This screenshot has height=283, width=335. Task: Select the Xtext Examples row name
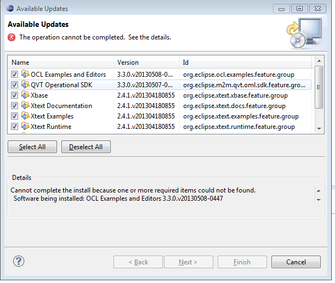(x=52, y=116)
